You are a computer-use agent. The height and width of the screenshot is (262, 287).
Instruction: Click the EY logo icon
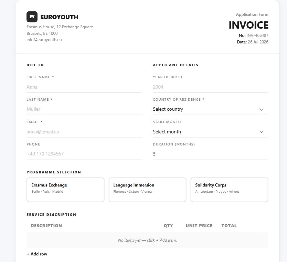[32, 17]
